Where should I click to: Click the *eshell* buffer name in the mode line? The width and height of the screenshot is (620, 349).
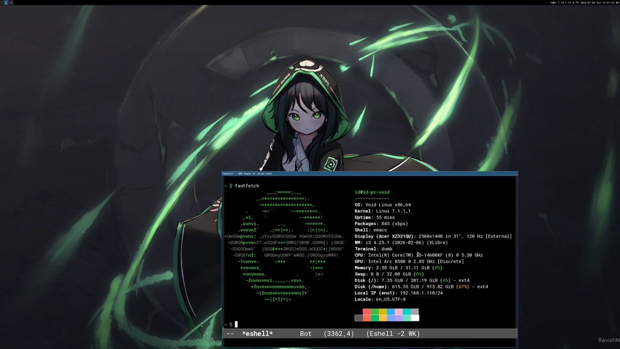(x=257, y=334)
